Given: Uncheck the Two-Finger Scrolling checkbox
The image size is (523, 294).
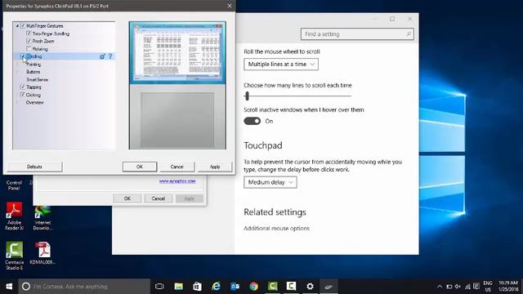Looking at the screenshot, I should [x=29, y=33].
